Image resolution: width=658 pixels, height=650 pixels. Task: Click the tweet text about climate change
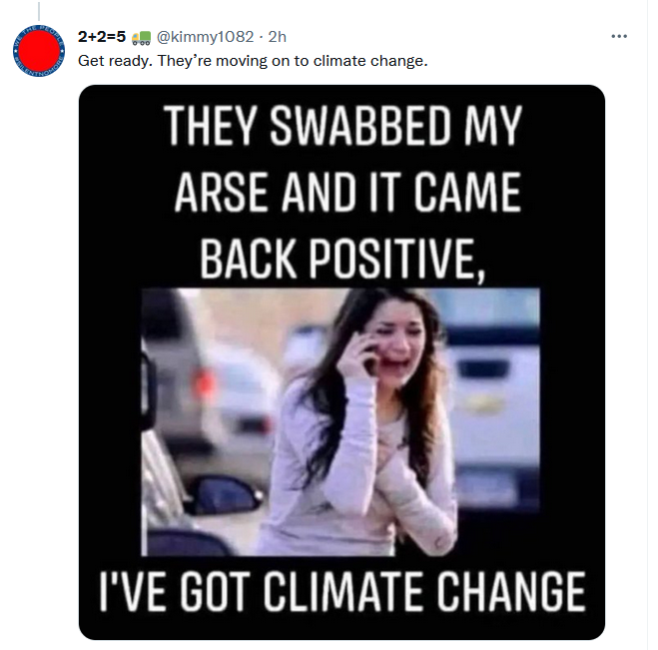(254, 61)
